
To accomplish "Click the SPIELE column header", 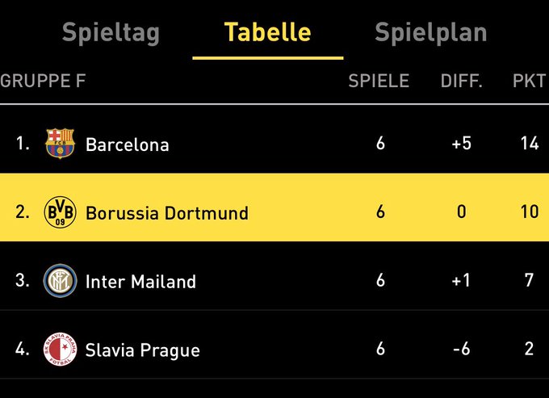I will tap(379, 81).
